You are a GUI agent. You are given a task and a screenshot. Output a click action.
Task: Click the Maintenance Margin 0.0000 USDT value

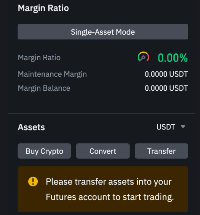(166, 74)
